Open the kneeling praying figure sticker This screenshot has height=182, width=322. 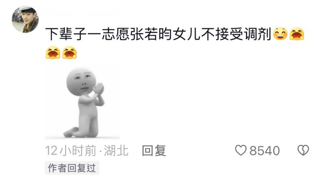(82, 102)
